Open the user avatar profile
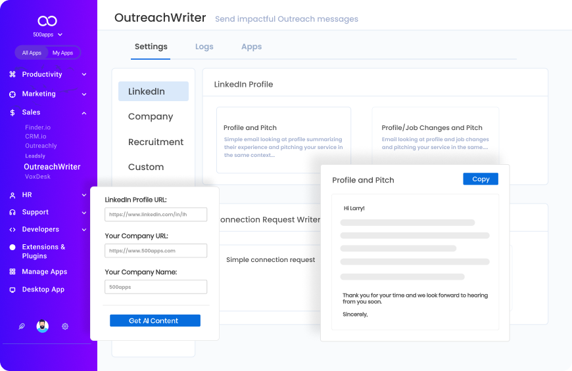The image size is (572, 371). 43,326
